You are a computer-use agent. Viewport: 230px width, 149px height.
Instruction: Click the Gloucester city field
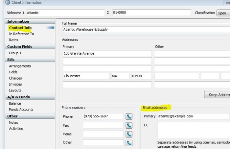click(x=86, y=76)
